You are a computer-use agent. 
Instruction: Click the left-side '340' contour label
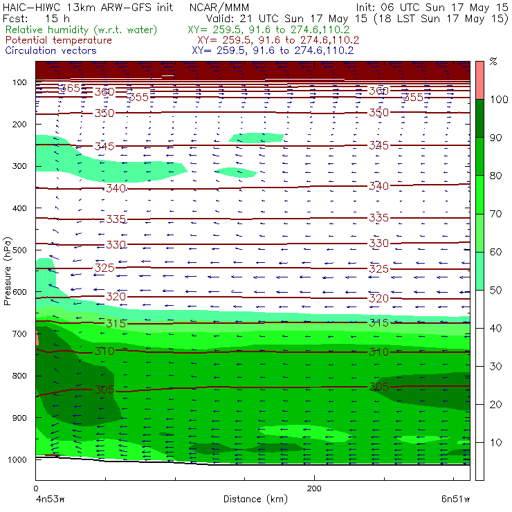point(116,188)
